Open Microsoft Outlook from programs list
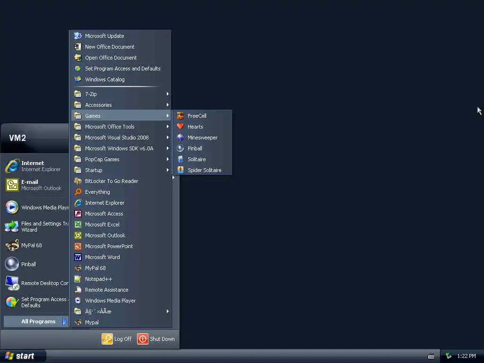Viewport: 484px width, 363px height. (x=121, y=235)
